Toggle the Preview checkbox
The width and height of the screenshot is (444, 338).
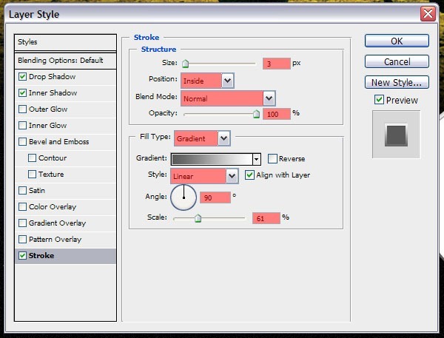(x=379, y=100)
